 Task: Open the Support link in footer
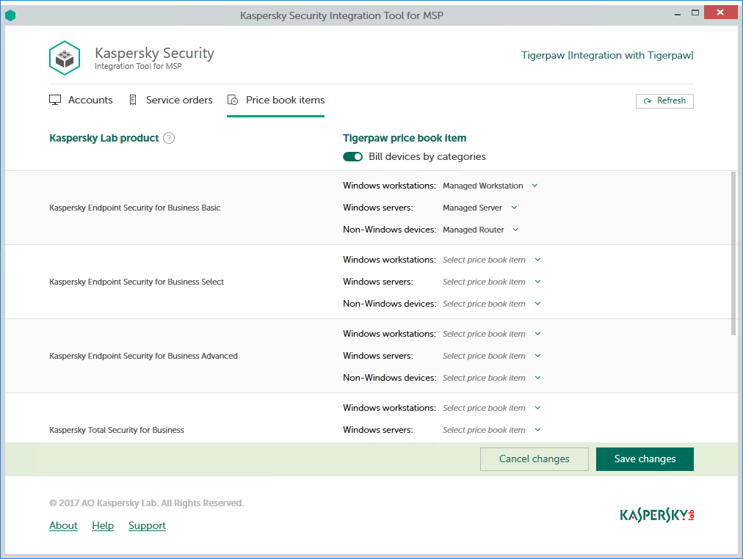(x=147, y=525)
